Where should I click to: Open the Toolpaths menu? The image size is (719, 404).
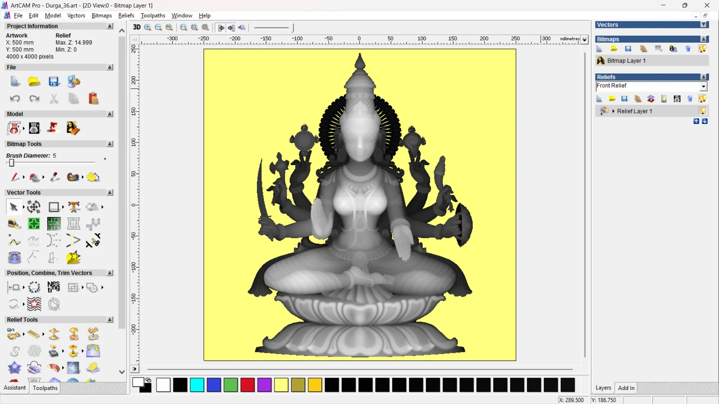click(x=153, y=15)
